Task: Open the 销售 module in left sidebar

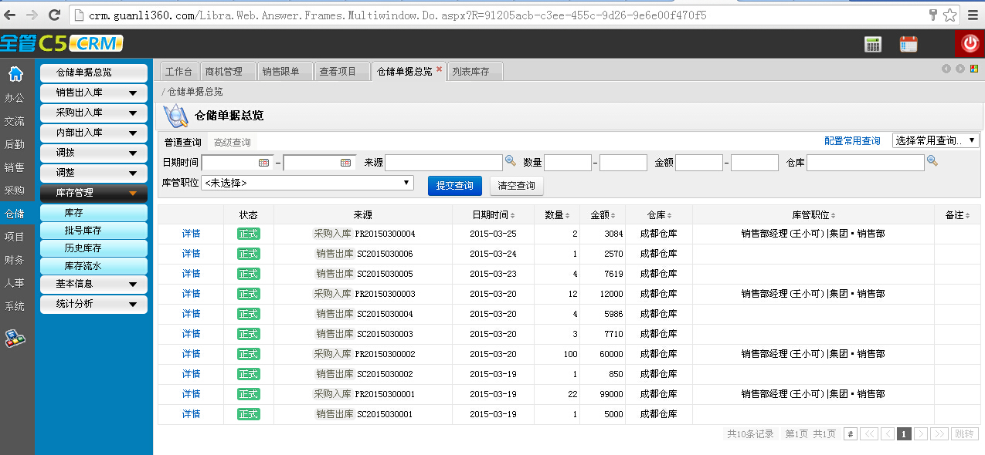Action: [x=15, y=167]
